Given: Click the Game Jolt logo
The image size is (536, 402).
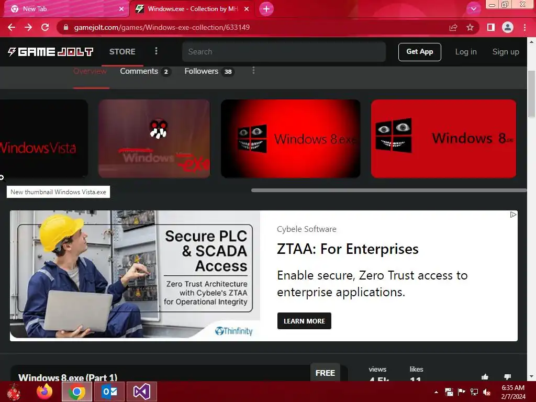Looking at the screenshot, I should [x=51, y=52].
